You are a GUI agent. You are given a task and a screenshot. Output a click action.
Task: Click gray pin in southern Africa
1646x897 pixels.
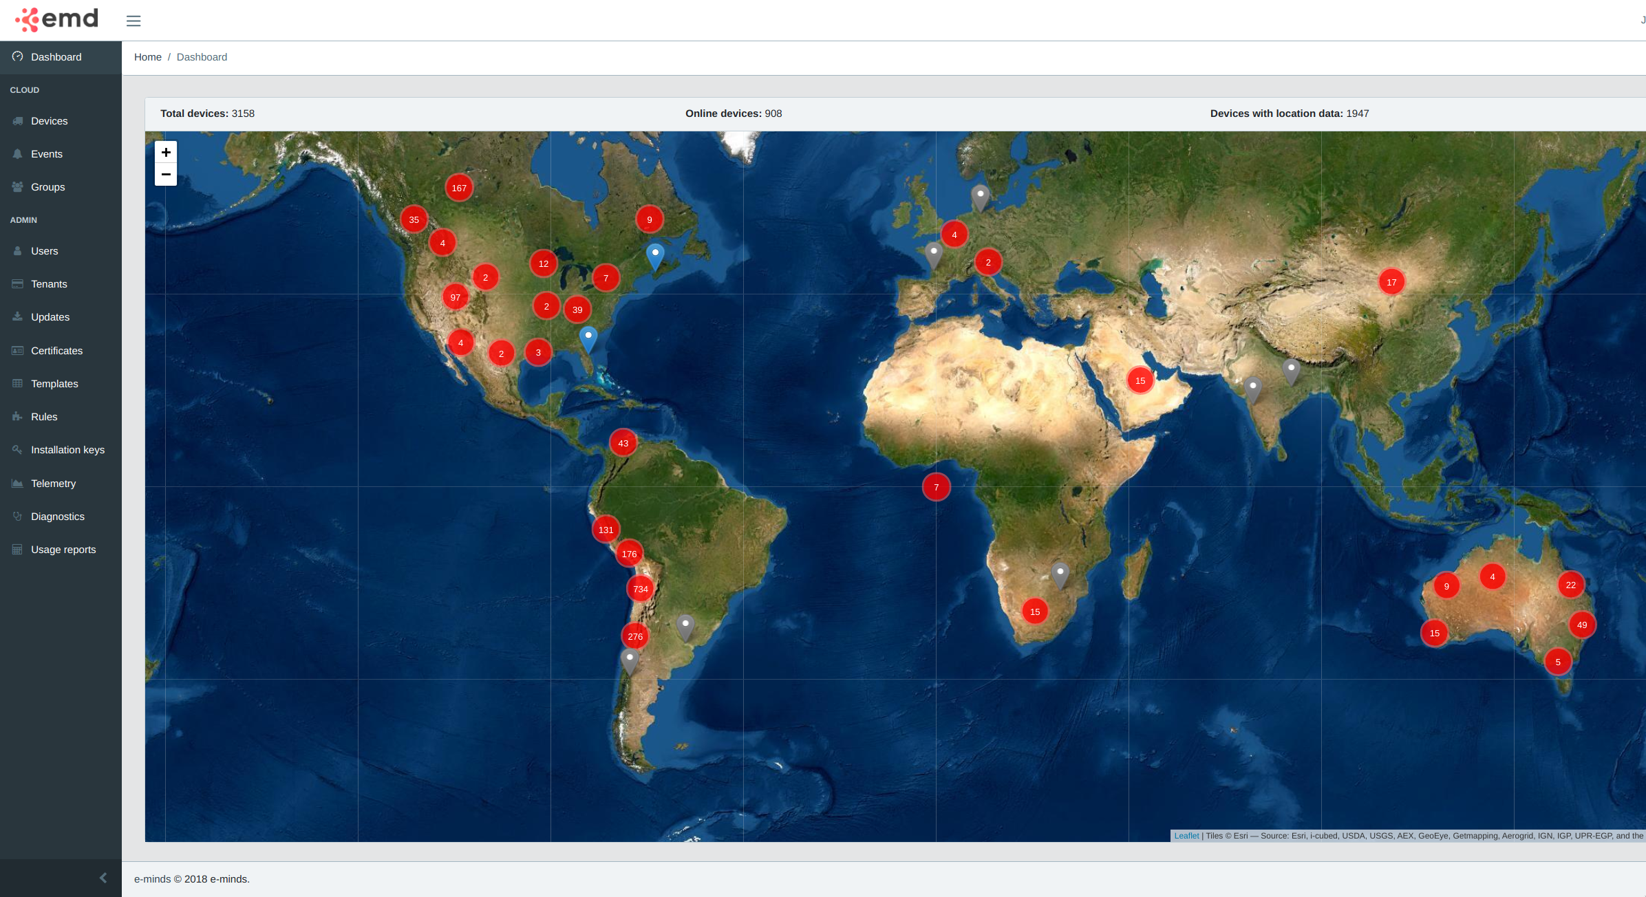point(1060,574)
